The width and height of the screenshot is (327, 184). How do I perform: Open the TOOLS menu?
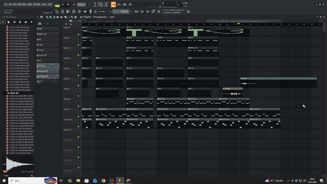click(44, 5)
